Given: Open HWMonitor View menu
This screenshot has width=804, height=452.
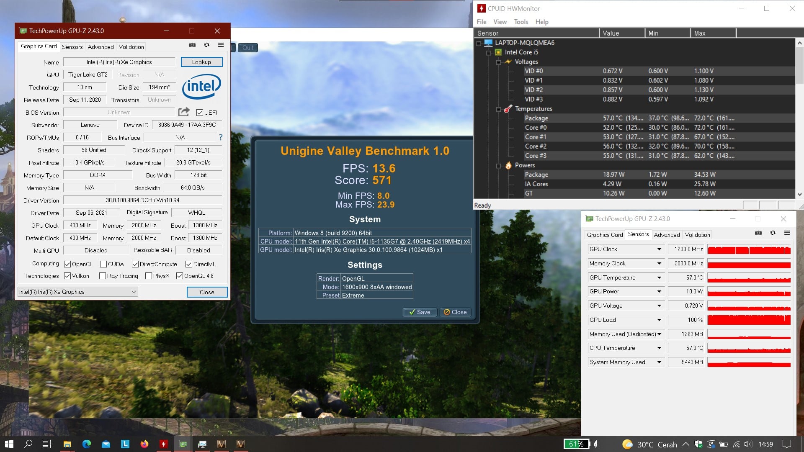Looking at the screenshot, I should click(500, 22).
